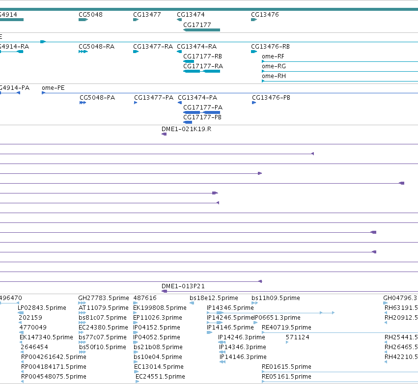The image size is (418, 384).
Task: Click feature 202159
Action: 30,318
